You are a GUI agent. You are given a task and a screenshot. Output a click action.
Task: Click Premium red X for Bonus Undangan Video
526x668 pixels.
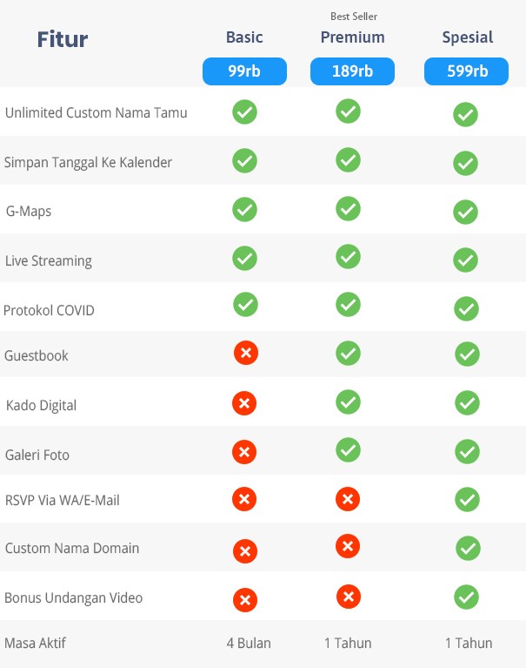[349, 597]
